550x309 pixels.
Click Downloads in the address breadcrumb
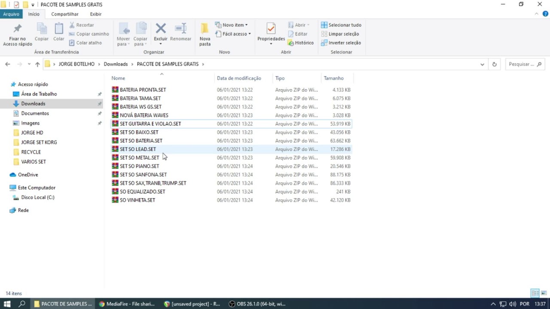[x=116, y=64]
